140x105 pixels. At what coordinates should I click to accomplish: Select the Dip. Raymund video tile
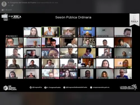point(87,53)
